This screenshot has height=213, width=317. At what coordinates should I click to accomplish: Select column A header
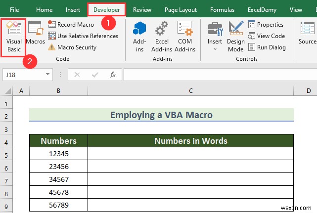point(21,91)
